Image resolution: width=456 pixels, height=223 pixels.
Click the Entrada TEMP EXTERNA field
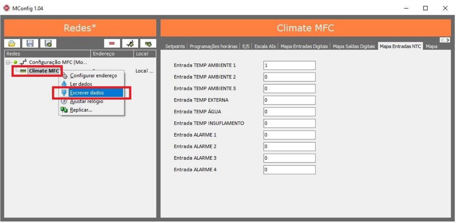click(289, 100)
